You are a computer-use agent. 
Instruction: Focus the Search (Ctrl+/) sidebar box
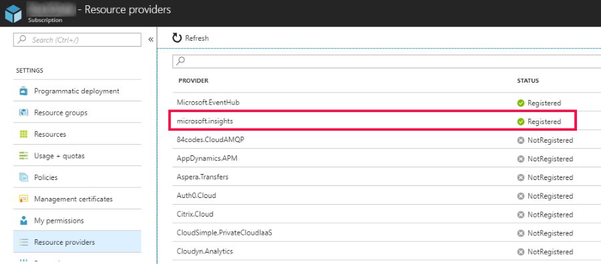[x=77, y=40]
